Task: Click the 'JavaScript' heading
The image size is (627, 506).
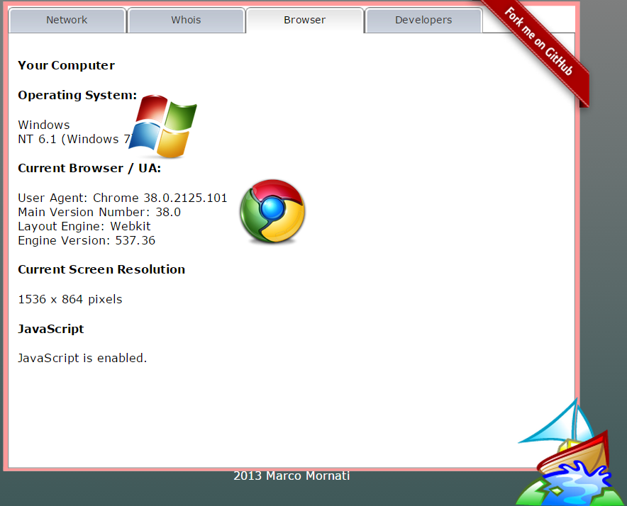Action: coord(51,329)
